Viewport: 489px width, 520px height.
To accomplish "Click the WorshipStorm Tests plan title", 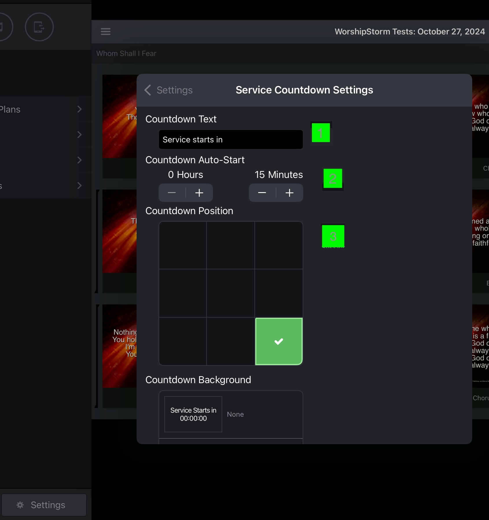I will point(410,32).
